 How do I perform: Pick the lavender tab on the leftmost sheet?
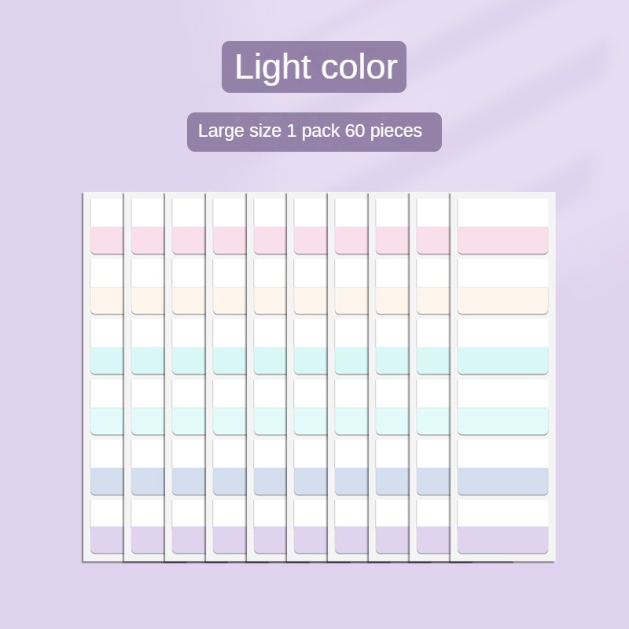(106, 539)
